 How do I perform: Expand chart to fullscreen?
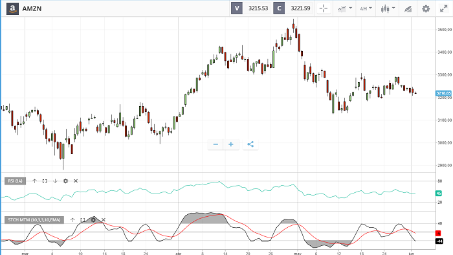point(444,8)
